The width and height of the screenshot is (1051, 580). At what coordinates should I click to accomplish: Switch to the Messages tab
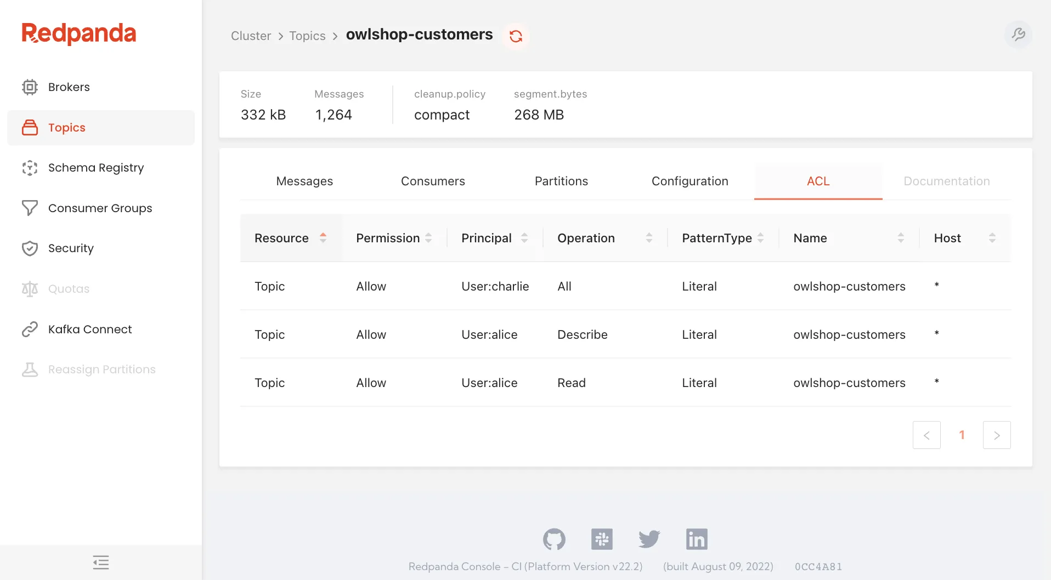[x=304, y=181]
